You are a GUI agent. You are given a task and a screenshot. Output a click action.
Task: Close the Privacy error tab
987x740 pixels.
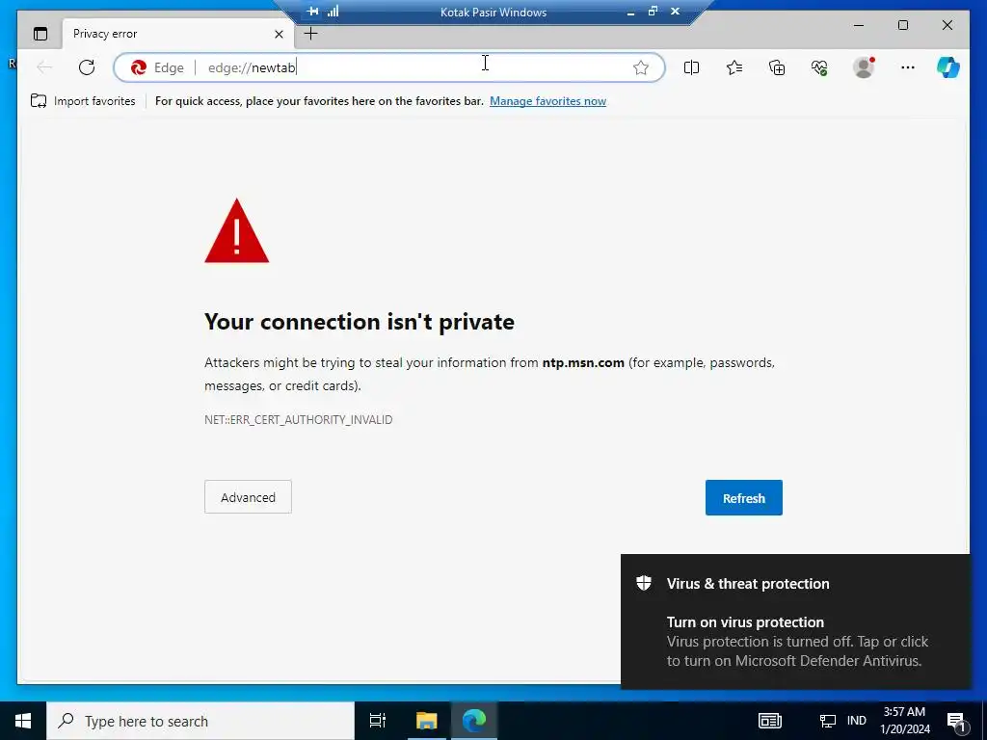(279, 34)
